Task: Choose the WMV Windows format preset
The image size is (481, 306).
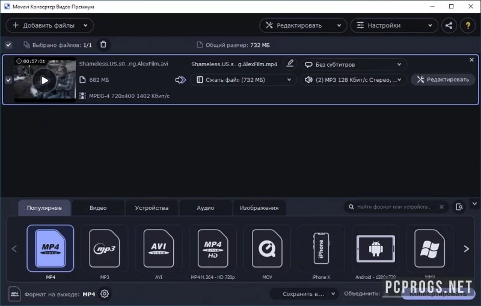Action: click(x=429, y=248)
